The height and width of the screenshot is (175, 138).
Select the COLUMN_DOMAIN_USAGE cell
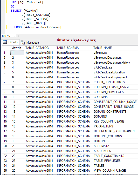pos(115,87)
